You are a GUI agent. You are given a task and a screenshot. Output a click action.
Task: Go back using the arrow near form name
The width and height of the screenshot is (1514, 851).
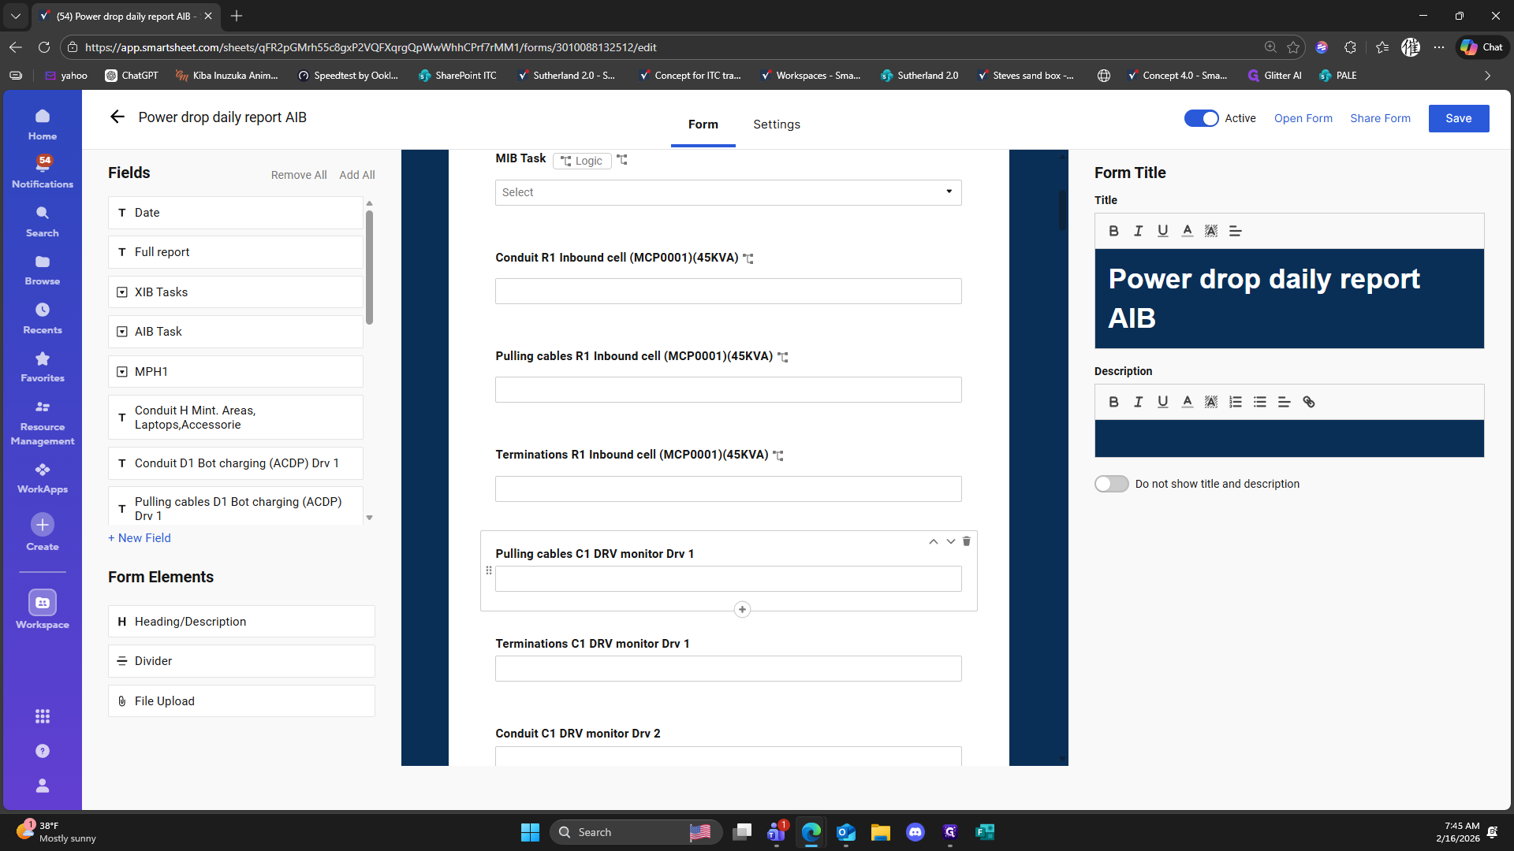pos(117,117)
